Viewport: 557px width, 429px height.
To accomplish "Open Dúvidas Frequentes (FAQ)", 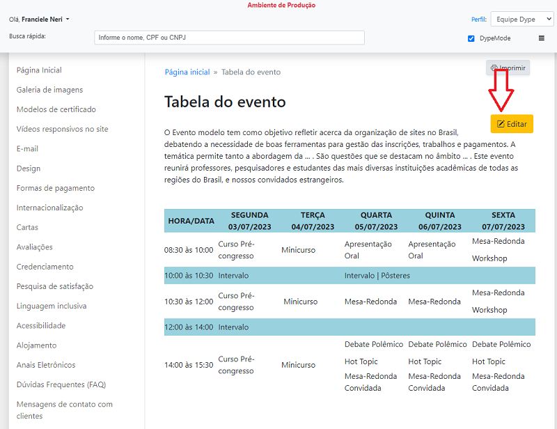I will [61, 384].
